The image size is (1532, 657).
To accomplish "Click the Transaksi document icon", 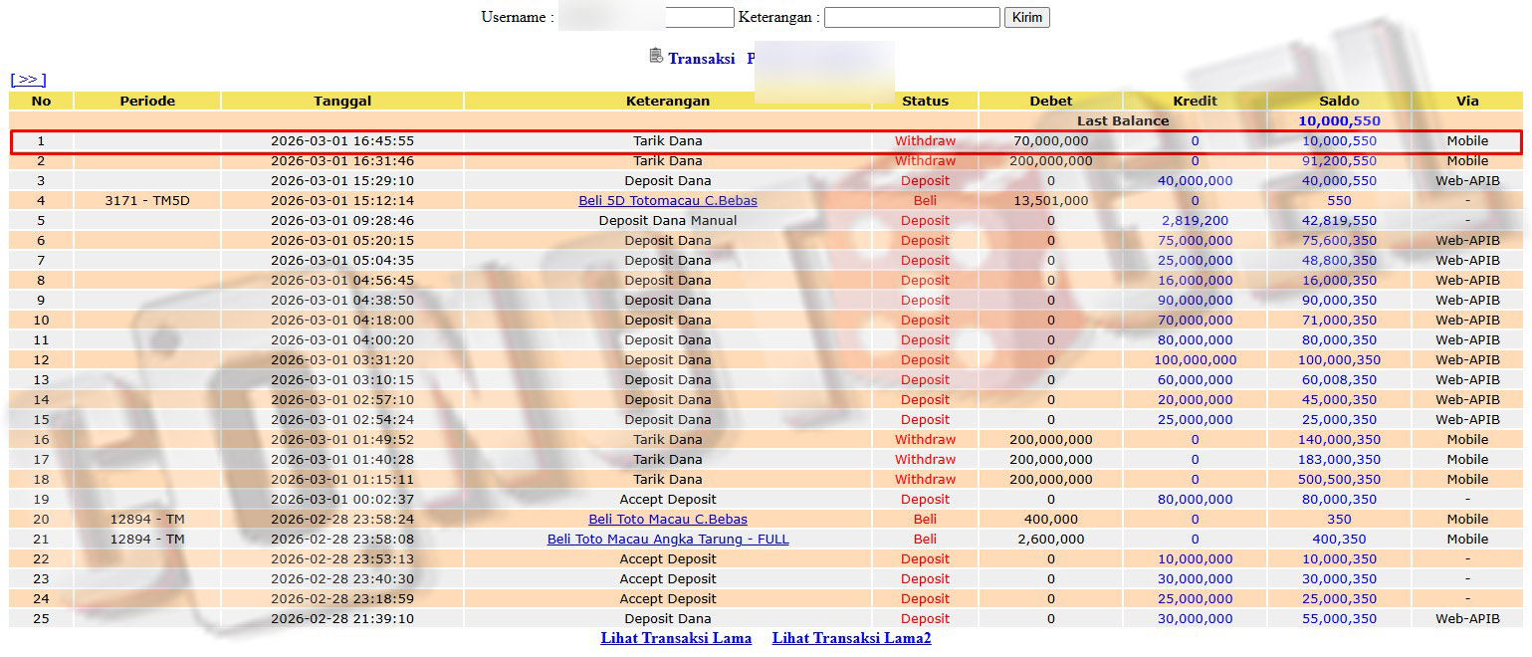I will pyautogui.click(x=656, y=56).
